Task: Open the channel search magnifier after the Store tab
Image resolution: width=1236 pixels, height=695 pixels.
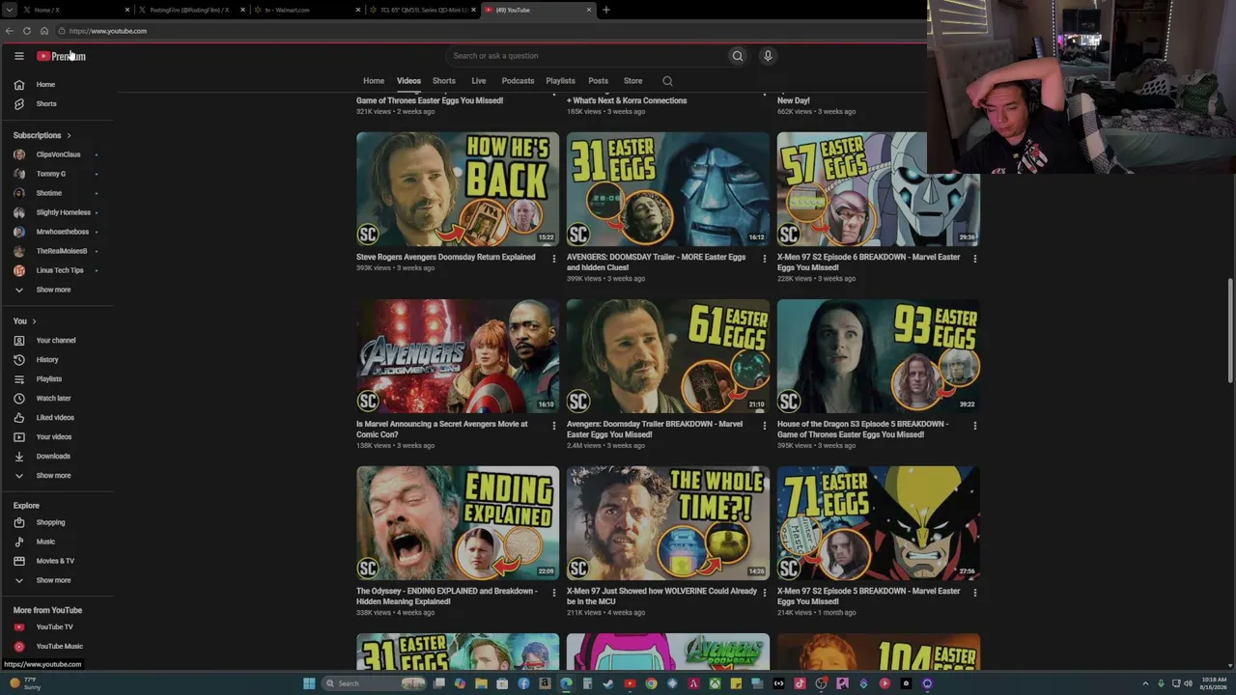Action: click(x=667, y=81)
